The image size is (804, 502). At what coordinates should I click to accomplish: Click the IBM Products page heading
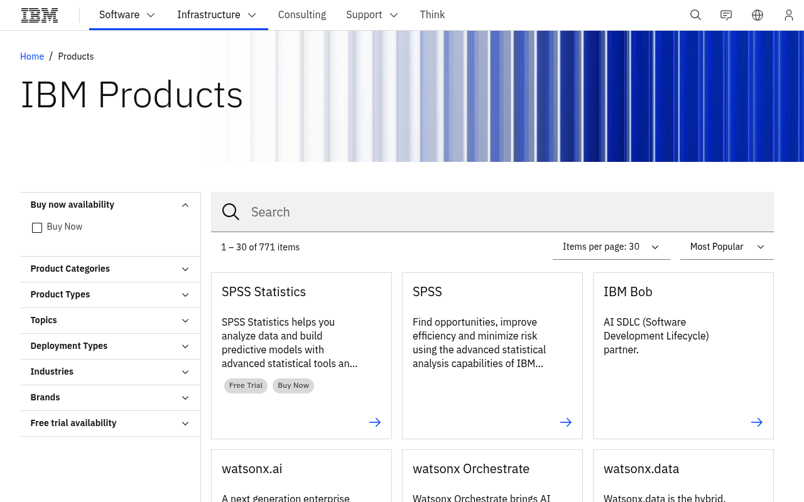[132, 95]
